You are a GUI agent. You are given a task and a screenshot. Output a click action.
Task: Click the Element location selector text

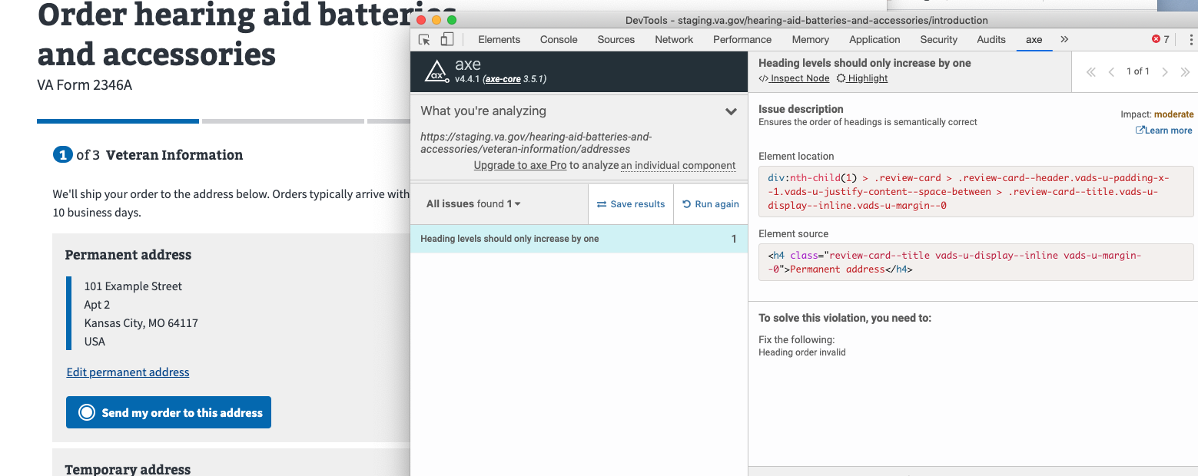coord(976,192)
